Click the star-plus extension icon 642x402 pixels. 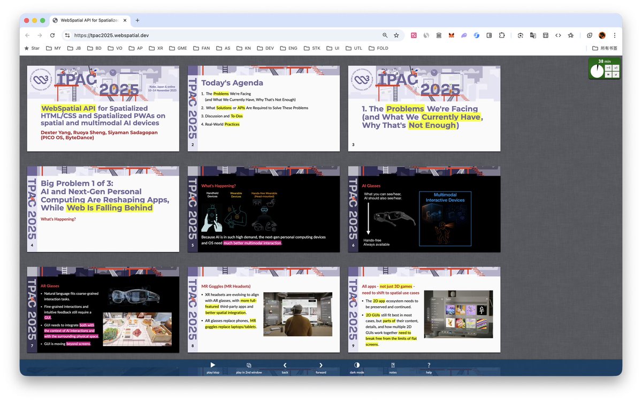(x=571, y=35)
